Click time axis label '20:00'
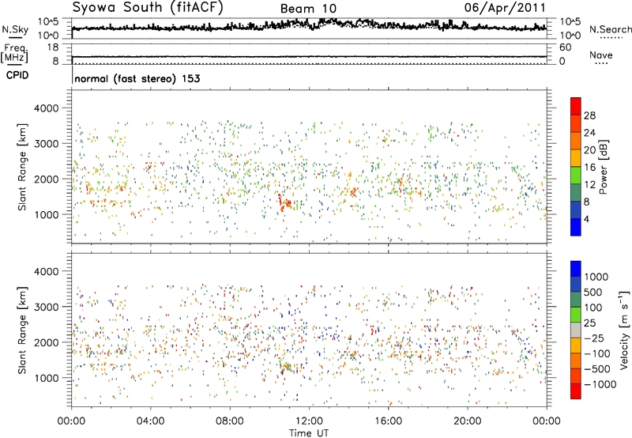The width and height of the screenshot is (632, 438). point(467,421)
